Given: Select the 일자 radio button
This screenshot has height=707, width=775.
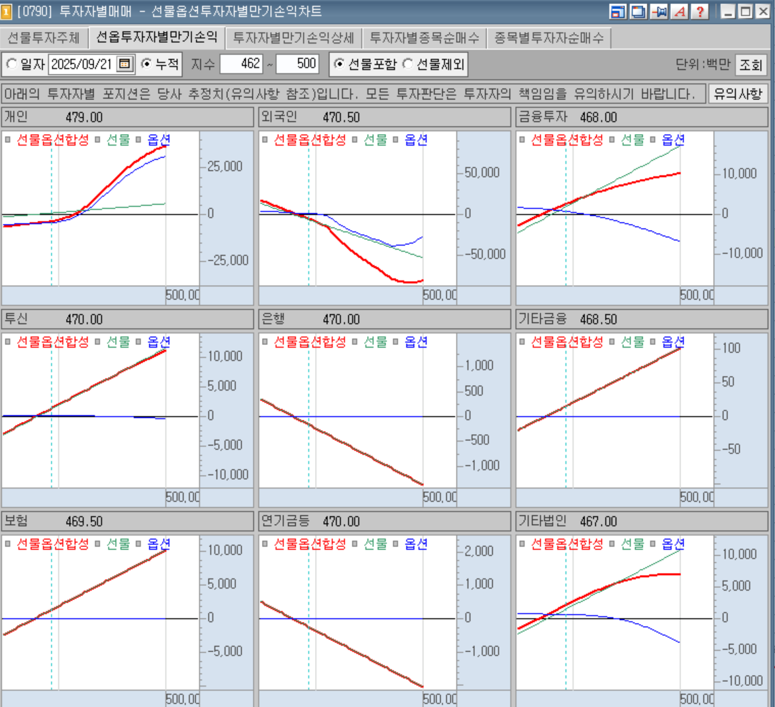Looking at the screenshot, I should tap(12, 65).
